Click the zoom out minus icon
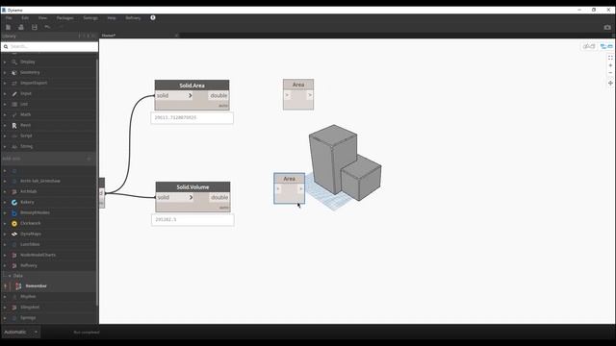The width and height of the screenshot is (616, 346). pos(610,73)
